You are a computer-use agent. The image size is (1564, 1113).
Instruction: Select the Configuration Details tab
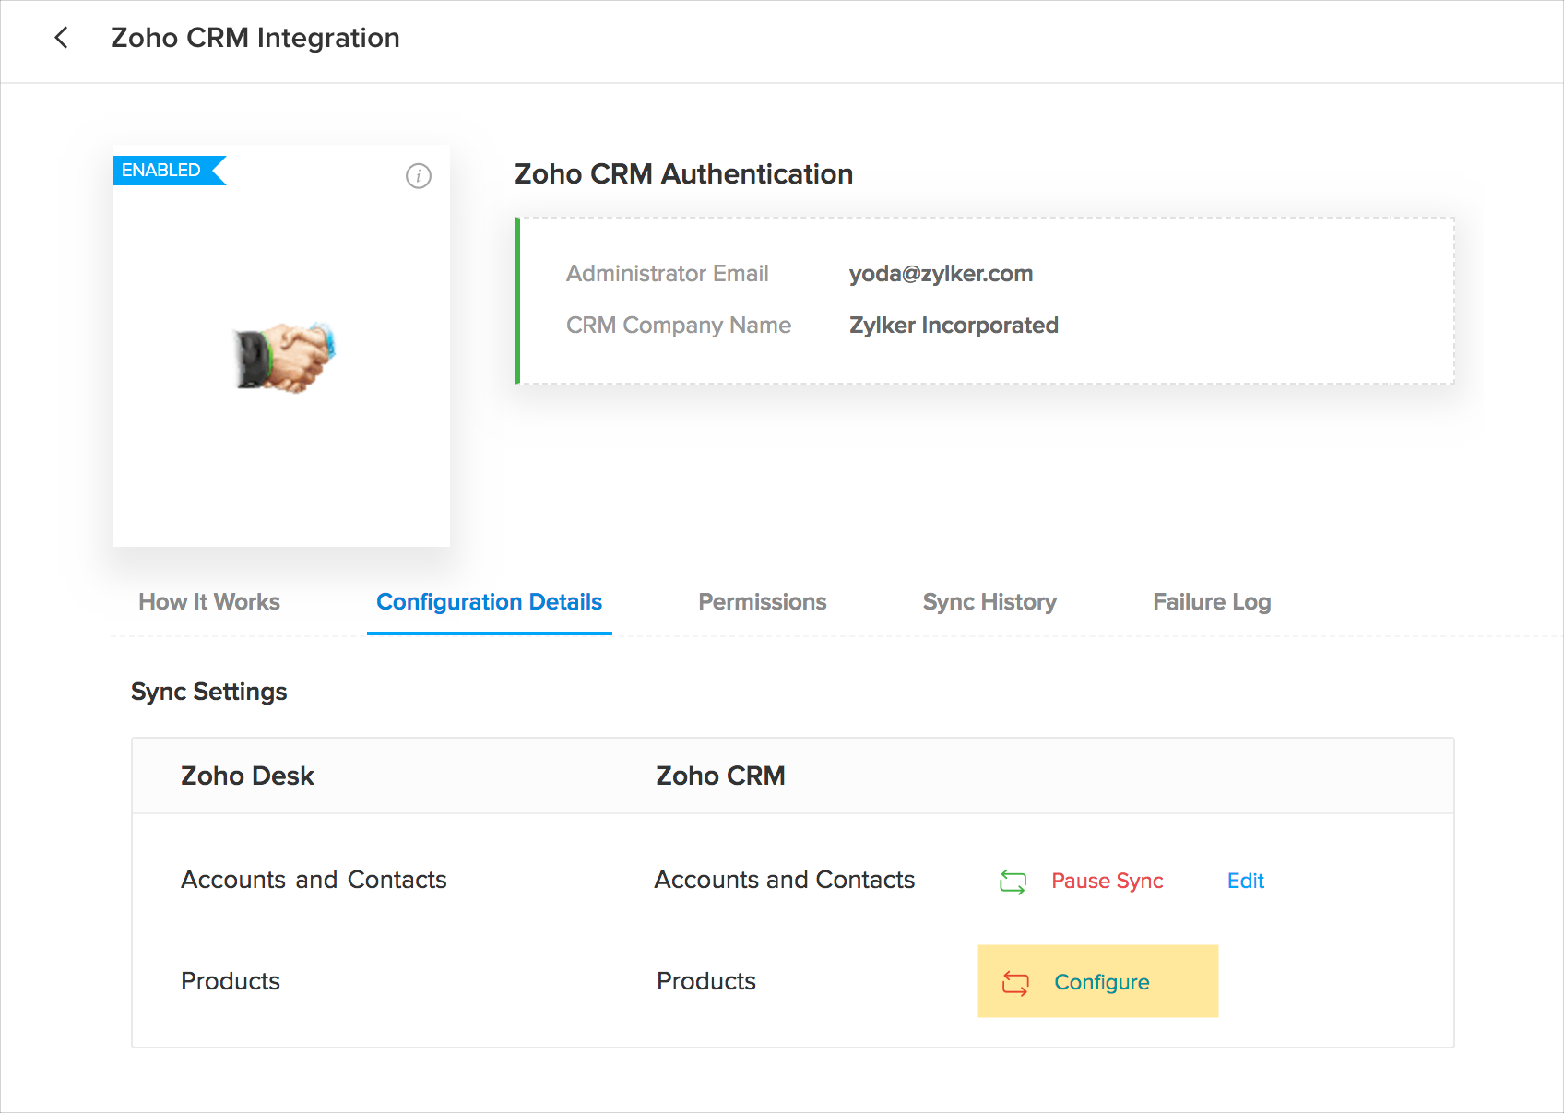(490, 602)
